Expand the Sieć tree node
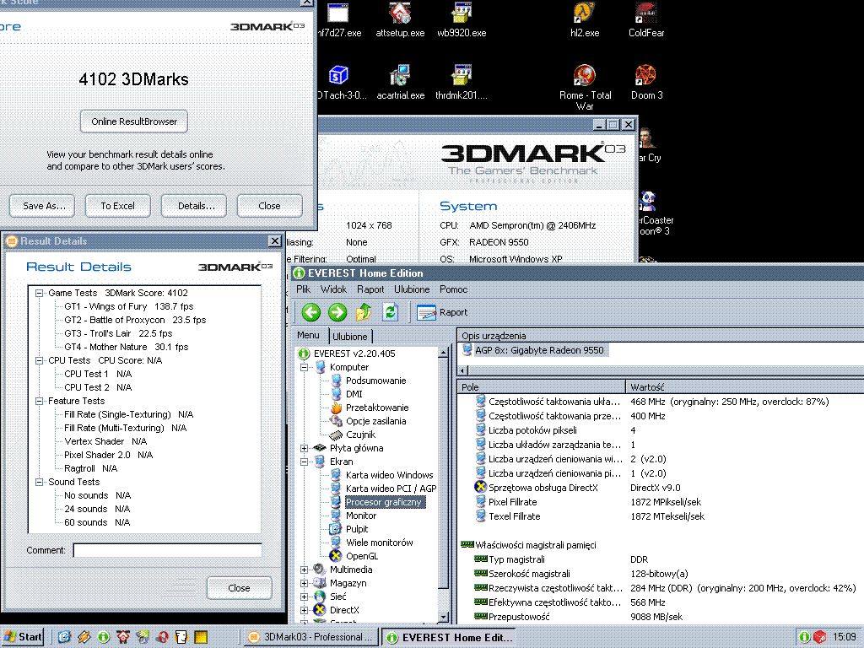The height and width of the screenshot is (648, 864). [x=304, y=597]
